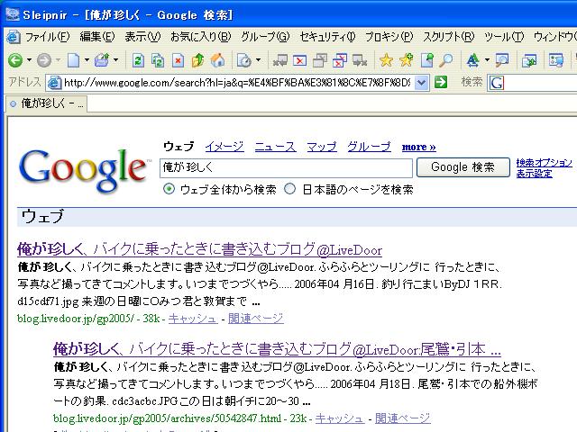Click the text size A icon
Viewport: 577px width, 432px height.
coord(472,60)
